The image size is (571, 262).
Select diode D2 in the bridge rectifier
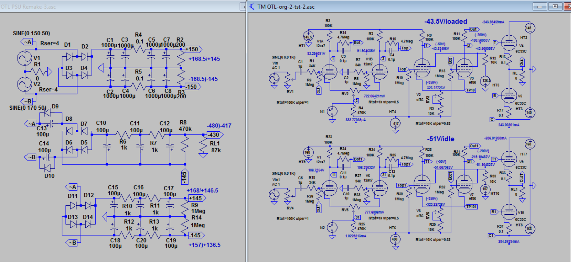pos(84,56)
